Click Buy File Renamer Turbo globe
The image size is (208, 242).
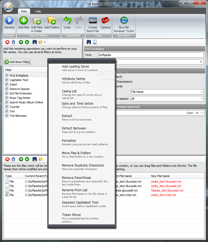pyautogui.click(x=124, y=20)
